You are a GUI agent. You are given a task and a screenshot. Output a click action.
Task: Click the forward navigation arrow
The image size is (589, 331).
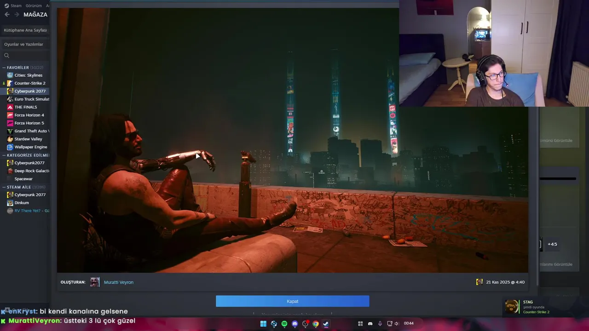tap(17, 14)
